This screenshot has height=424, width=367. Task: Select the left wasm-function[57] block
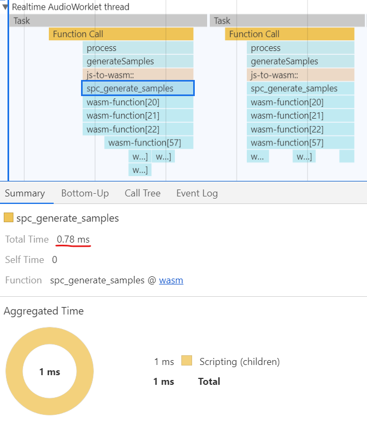click(149, 143)
